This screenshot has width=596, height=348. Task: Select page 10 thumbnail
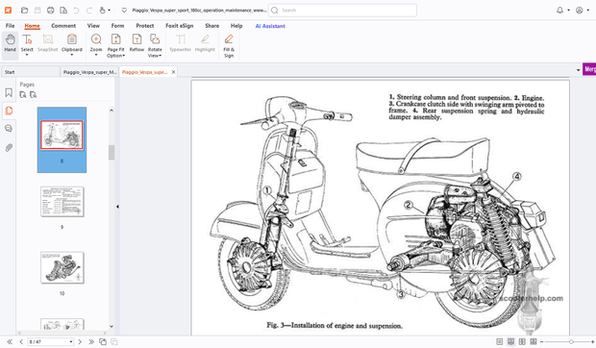coord(62,267)
